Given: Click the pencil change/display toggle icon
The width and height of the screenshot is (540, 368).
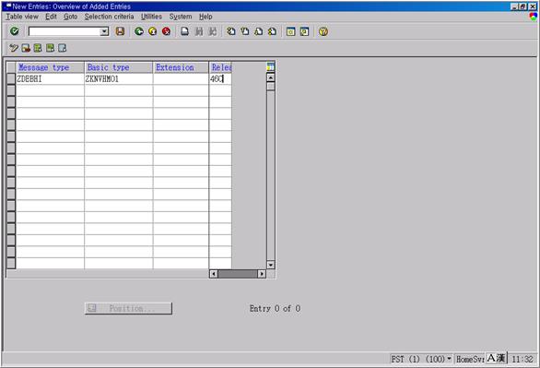Looking at the screenshot, I should click(x=14, y=48).
